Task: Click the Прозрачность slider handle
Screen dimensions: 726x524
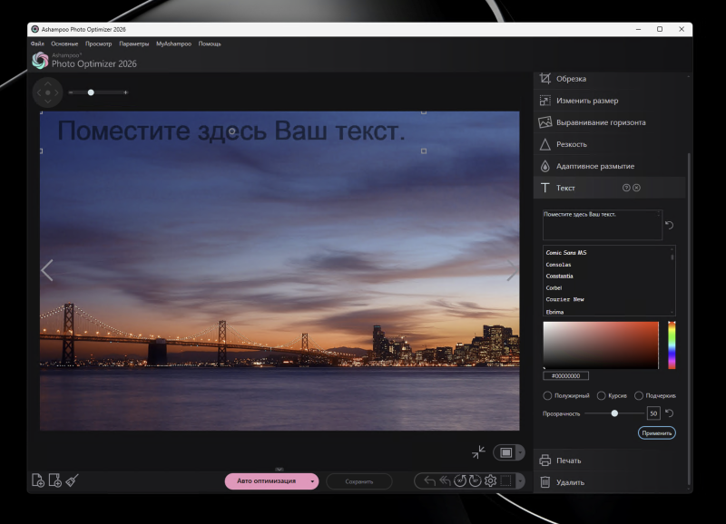Action: coord(614,413)
